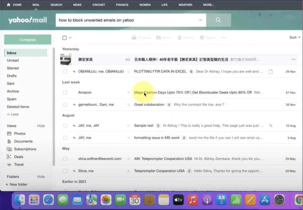
Task: Open the Sort dropdown
Action: (x=295, y=37)
